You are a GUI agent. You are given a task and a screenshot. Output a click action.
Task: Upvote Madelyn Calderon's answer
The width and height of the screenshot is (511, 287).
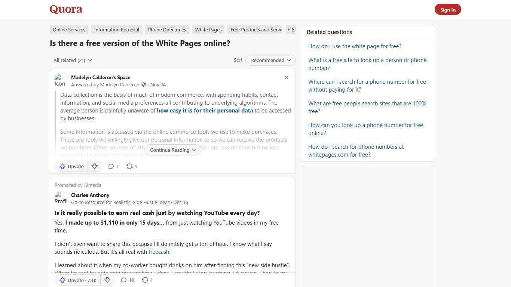(x=71, y=166)
